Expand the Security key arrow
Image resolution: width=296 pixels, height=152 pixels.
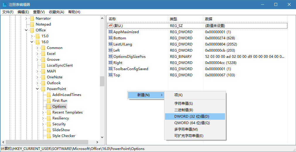(x=43, y=124)
